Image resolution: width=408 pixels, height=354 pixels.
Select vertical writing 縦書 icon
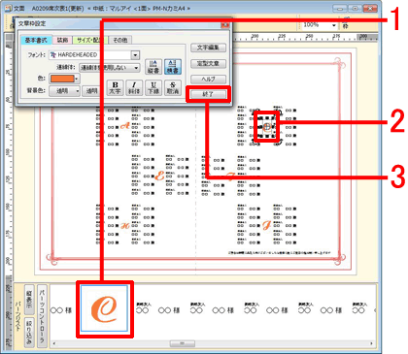(x=153, y=67)
